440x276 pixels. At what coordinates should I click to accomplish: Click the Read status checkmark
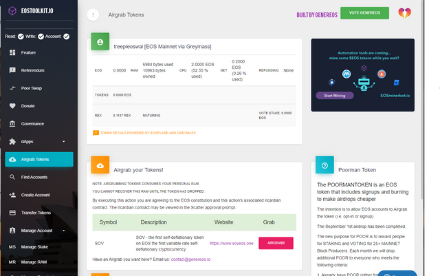tap(21, 36)
